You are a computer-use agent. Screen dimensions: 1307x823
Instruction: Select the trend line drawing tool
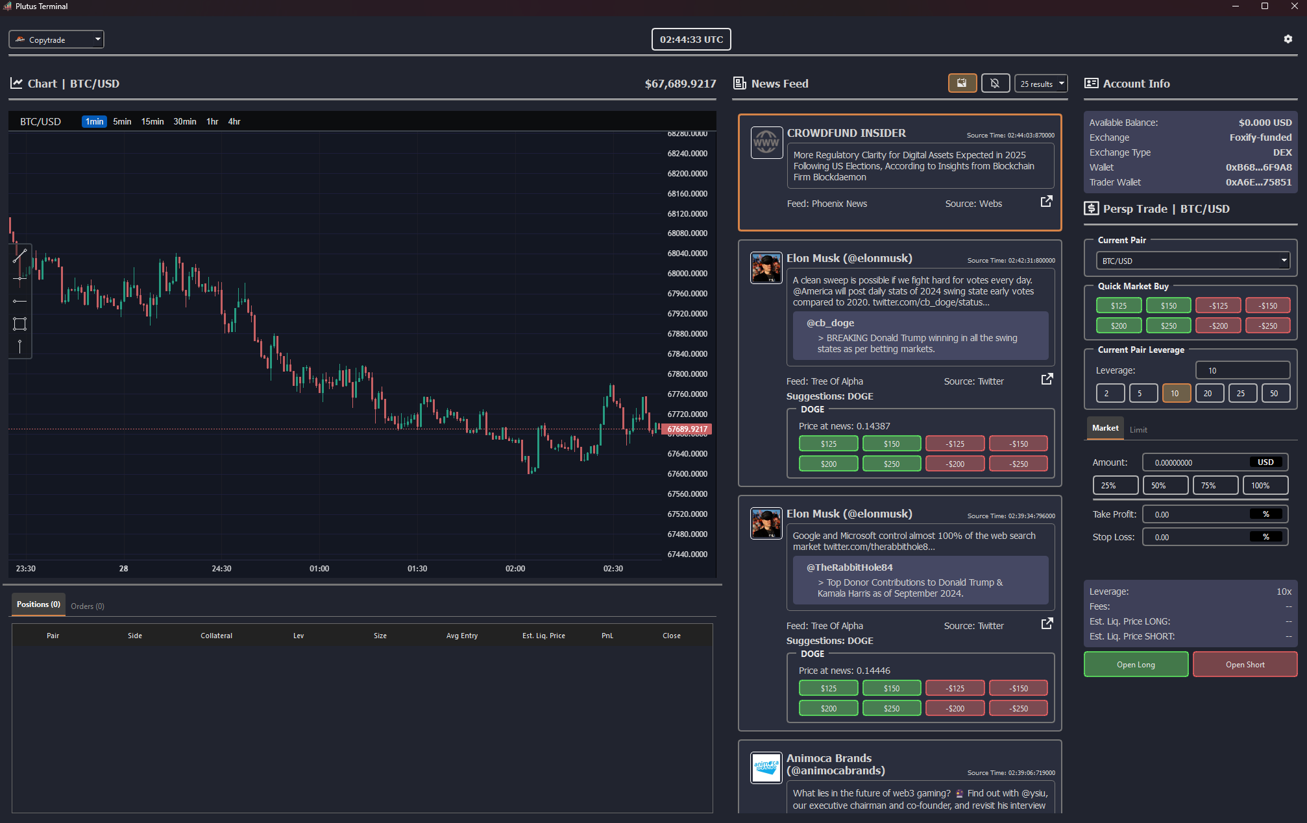(x=20, y=256)
